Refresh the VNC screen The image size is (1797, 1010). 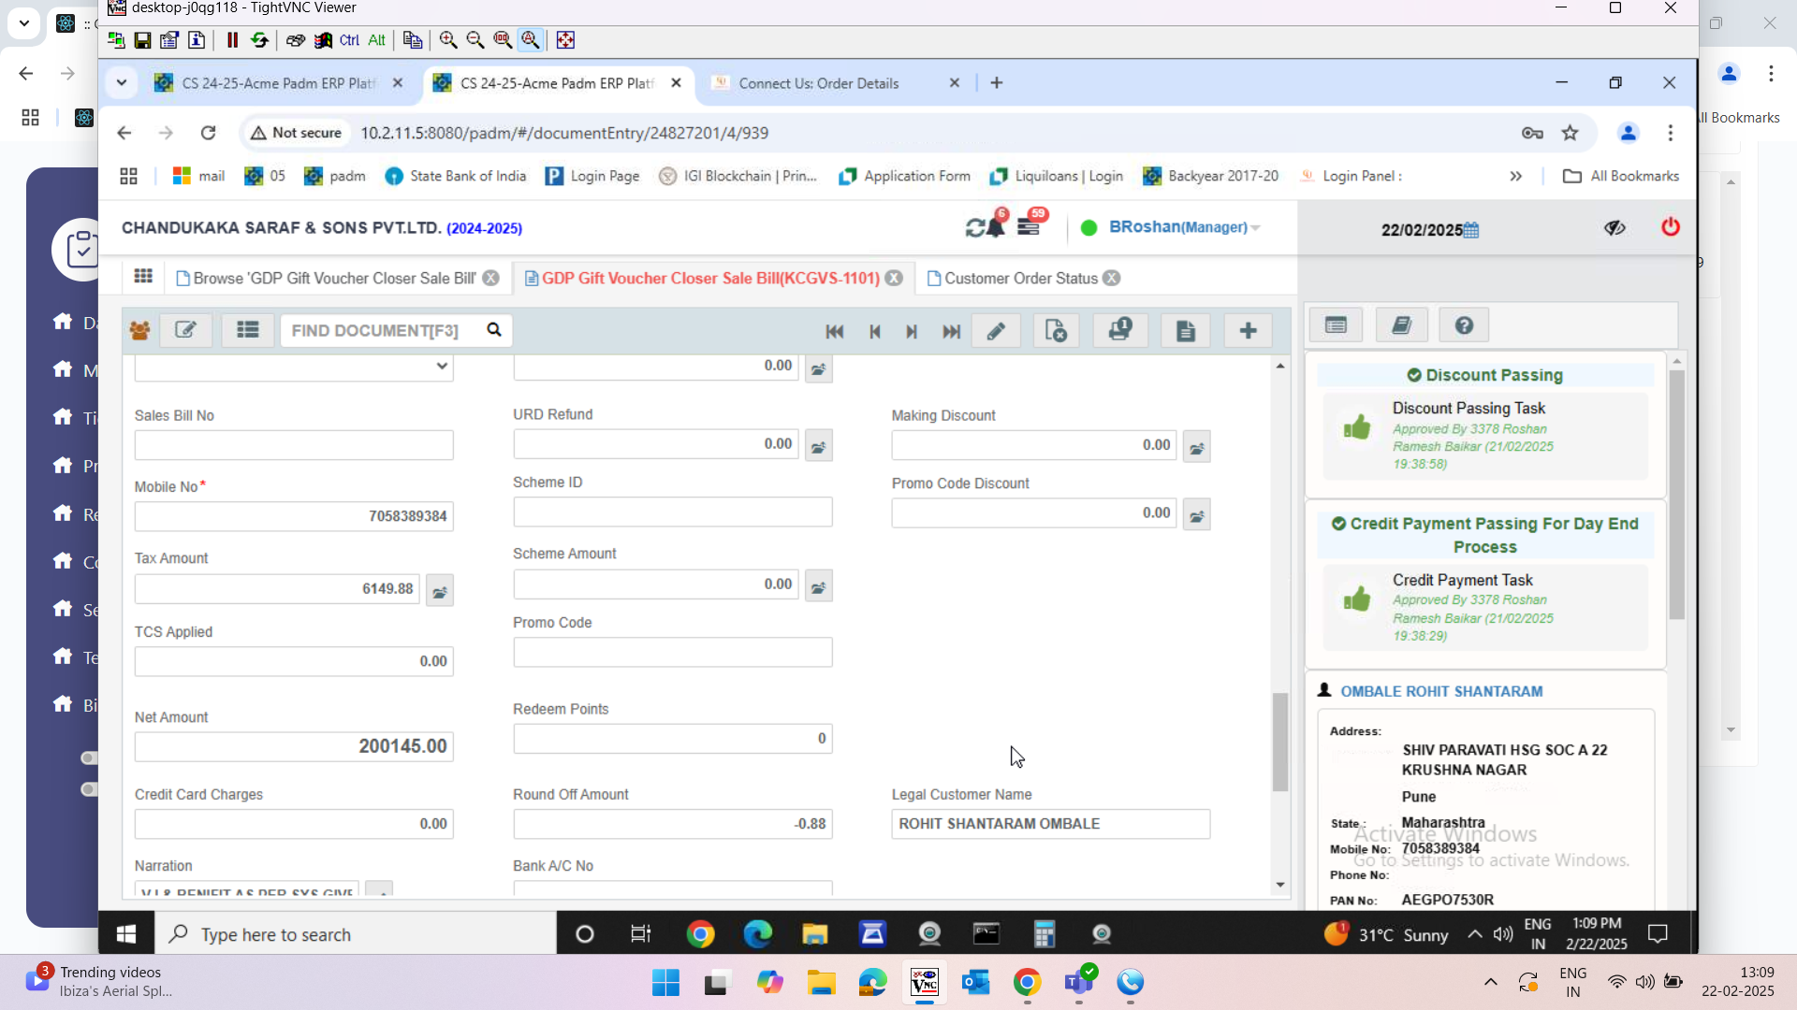[x=259, y=40]
